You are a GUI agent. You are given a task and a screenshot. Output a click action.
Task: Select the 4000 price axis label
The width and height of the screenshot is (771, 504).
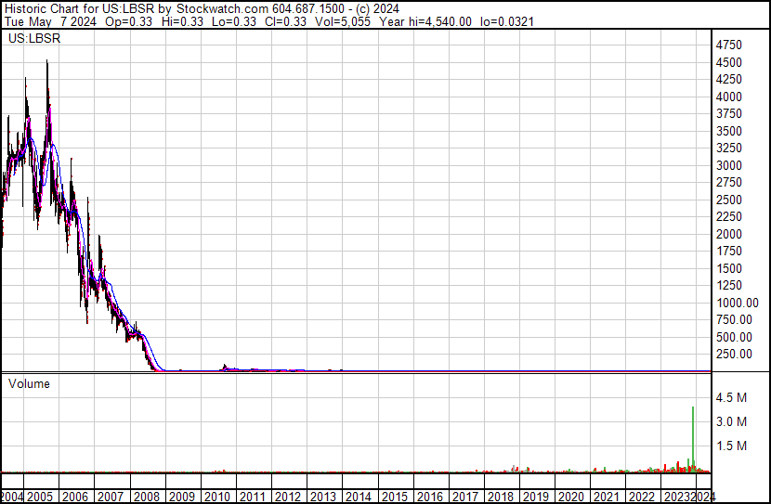(x=728, y=97)
